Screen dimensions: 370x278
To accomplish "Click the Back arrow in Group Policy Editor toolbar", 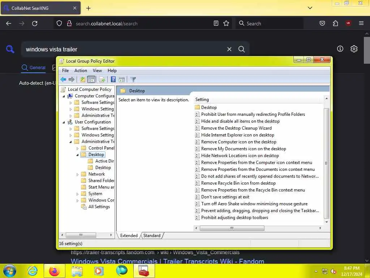I will pyautogui.click(x=63, y=79).
